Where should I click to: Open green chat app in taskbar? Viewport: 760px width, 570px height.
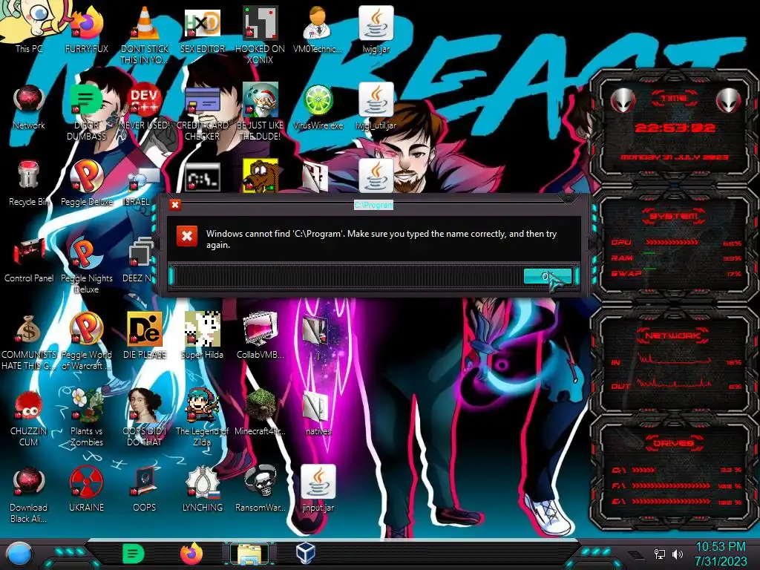(134, 554)
